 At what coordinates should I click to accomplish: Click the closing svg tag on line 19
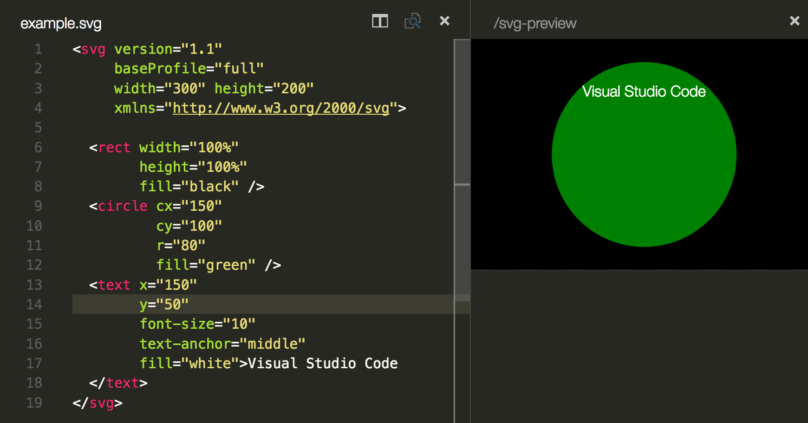98,403
